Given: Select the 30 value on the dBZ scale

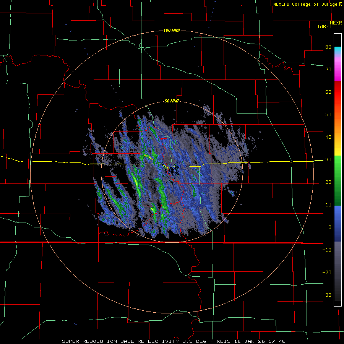Looking at the screenshot, I should click(328, 160).
